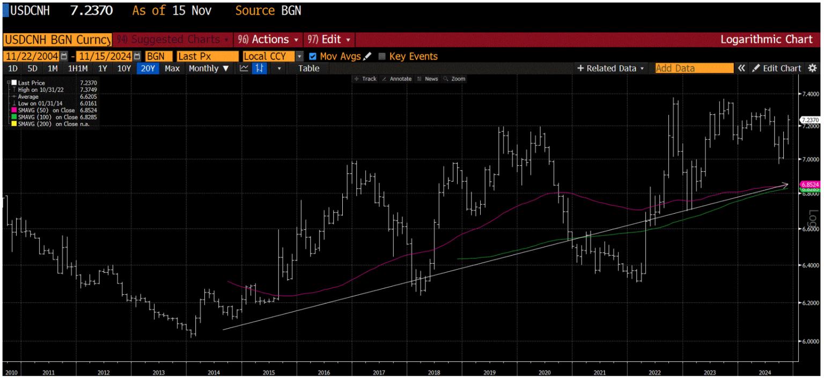824x378 pixels.
Task: Select the bar chart type icon
Action: (260, 68)
